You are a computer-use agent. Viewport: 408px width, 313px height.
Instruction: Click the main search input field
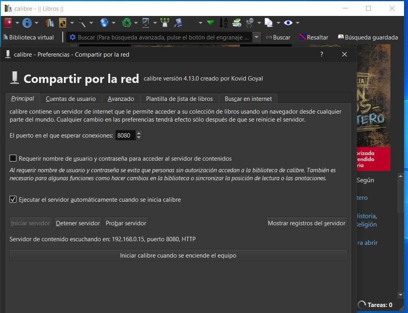(164, 37)
